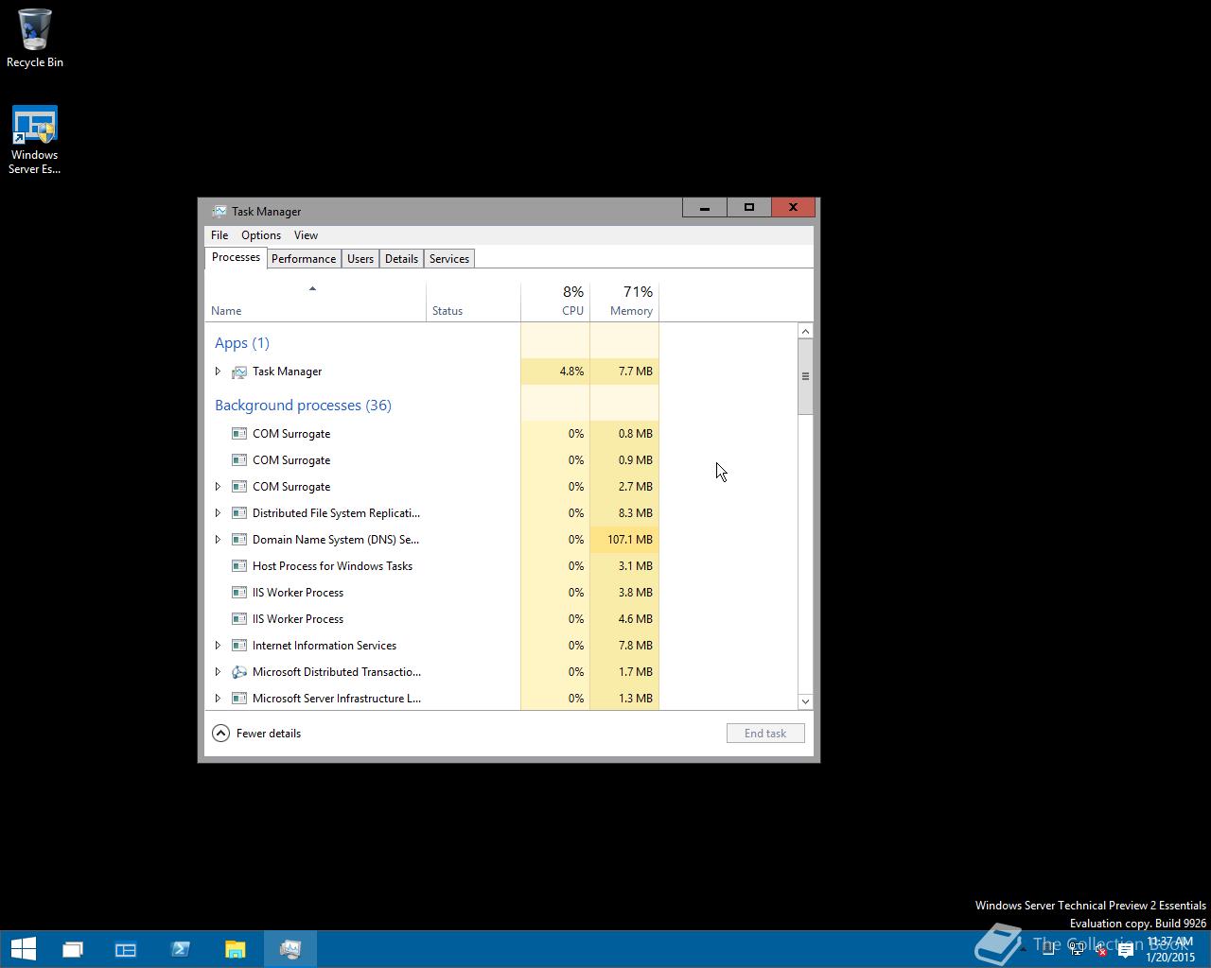Screen dimensions: 1211x968
Task: Open the Windows Server Essentials desktop shortcut
Action: click(35, 140)
